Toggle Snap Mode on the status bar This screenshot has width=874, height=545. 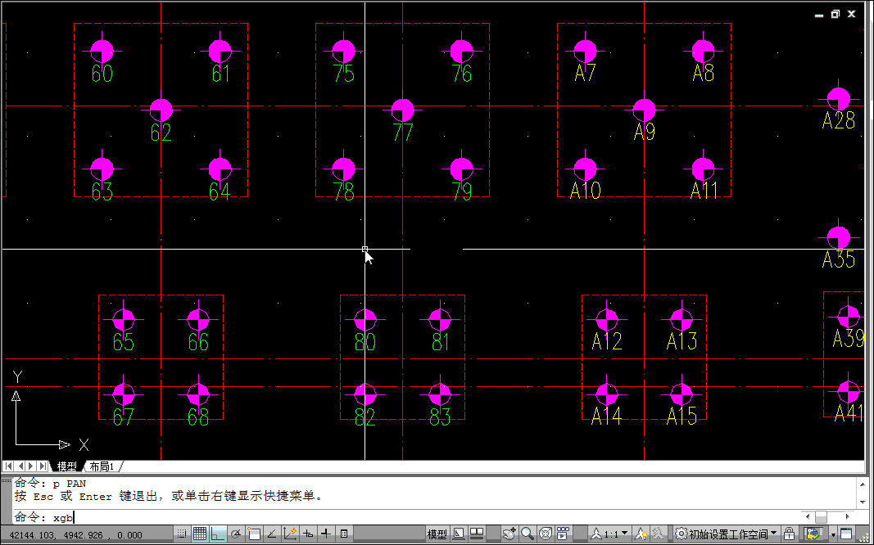[x=182, y=533]
